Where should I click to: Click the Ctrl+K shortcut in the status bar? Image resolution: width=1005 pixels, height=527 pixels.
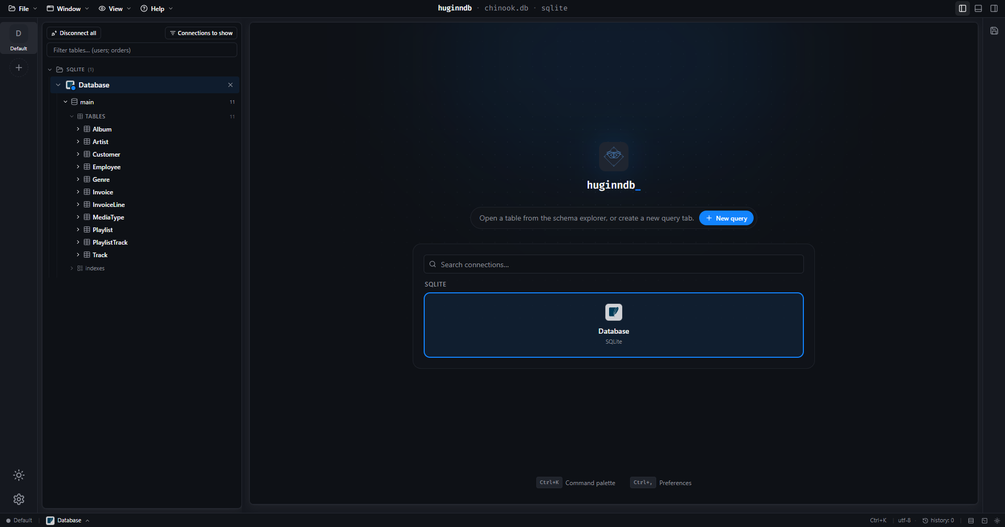[x=878, y=520]
